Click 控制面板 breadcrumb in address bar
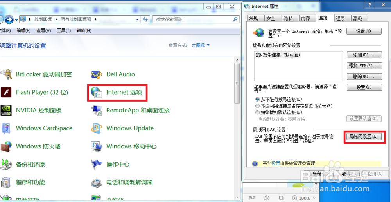The width and height of the screenshot is (391, 202). coord(43,19)
